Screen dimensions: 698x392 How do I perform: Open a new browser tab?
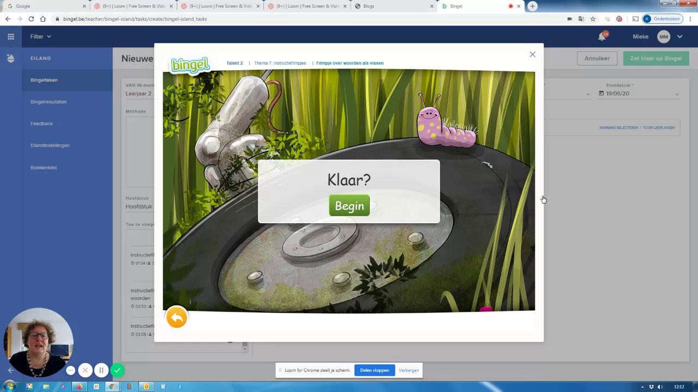[x=532, y=6]
